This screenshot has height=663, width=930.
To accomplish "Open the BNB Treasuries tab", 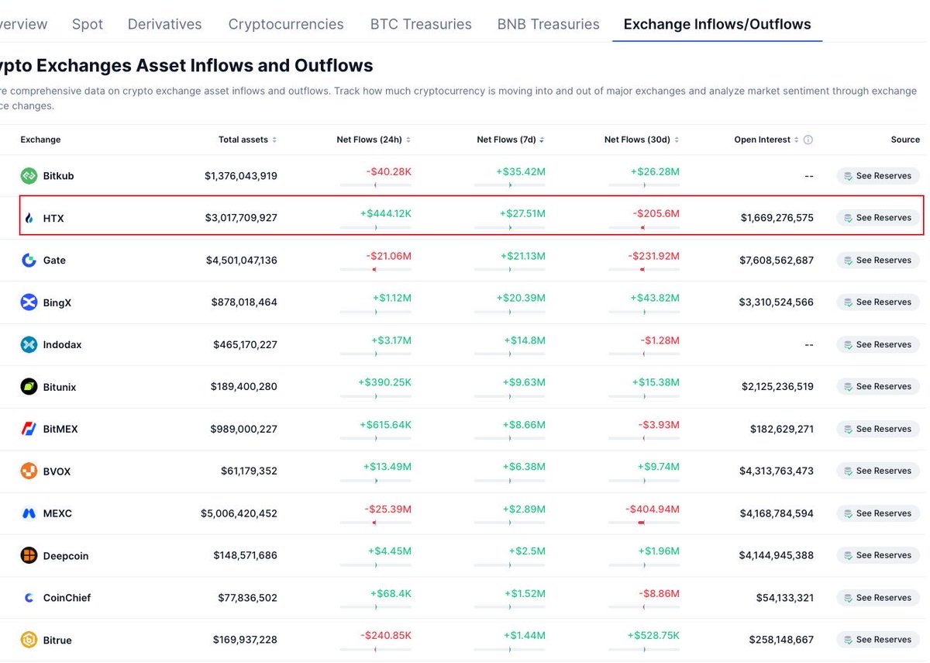I will (x=549, y=24).
